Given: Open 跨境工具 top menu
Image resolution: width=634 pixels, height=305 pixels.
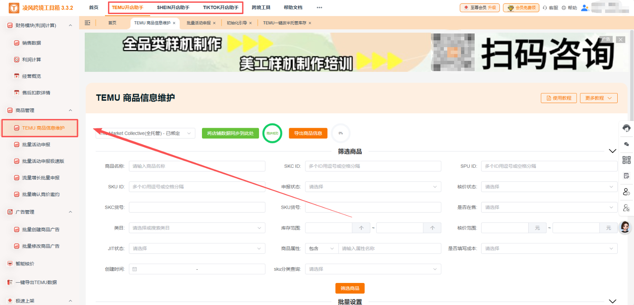Looking at the screenshot, I should 261,8.
